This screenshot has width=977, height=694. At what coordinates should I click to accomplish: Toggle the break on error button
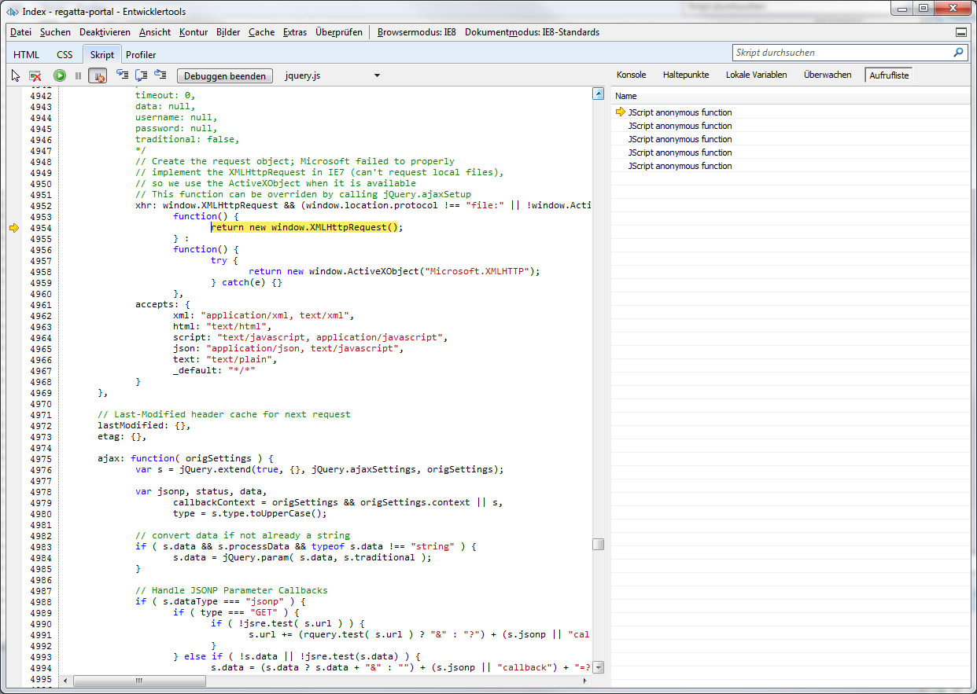(x=98, y=75)
